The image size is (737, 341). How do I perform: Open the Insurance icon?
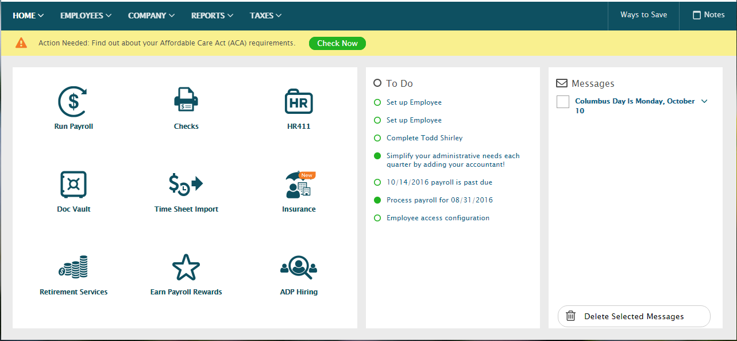(299, 185)
